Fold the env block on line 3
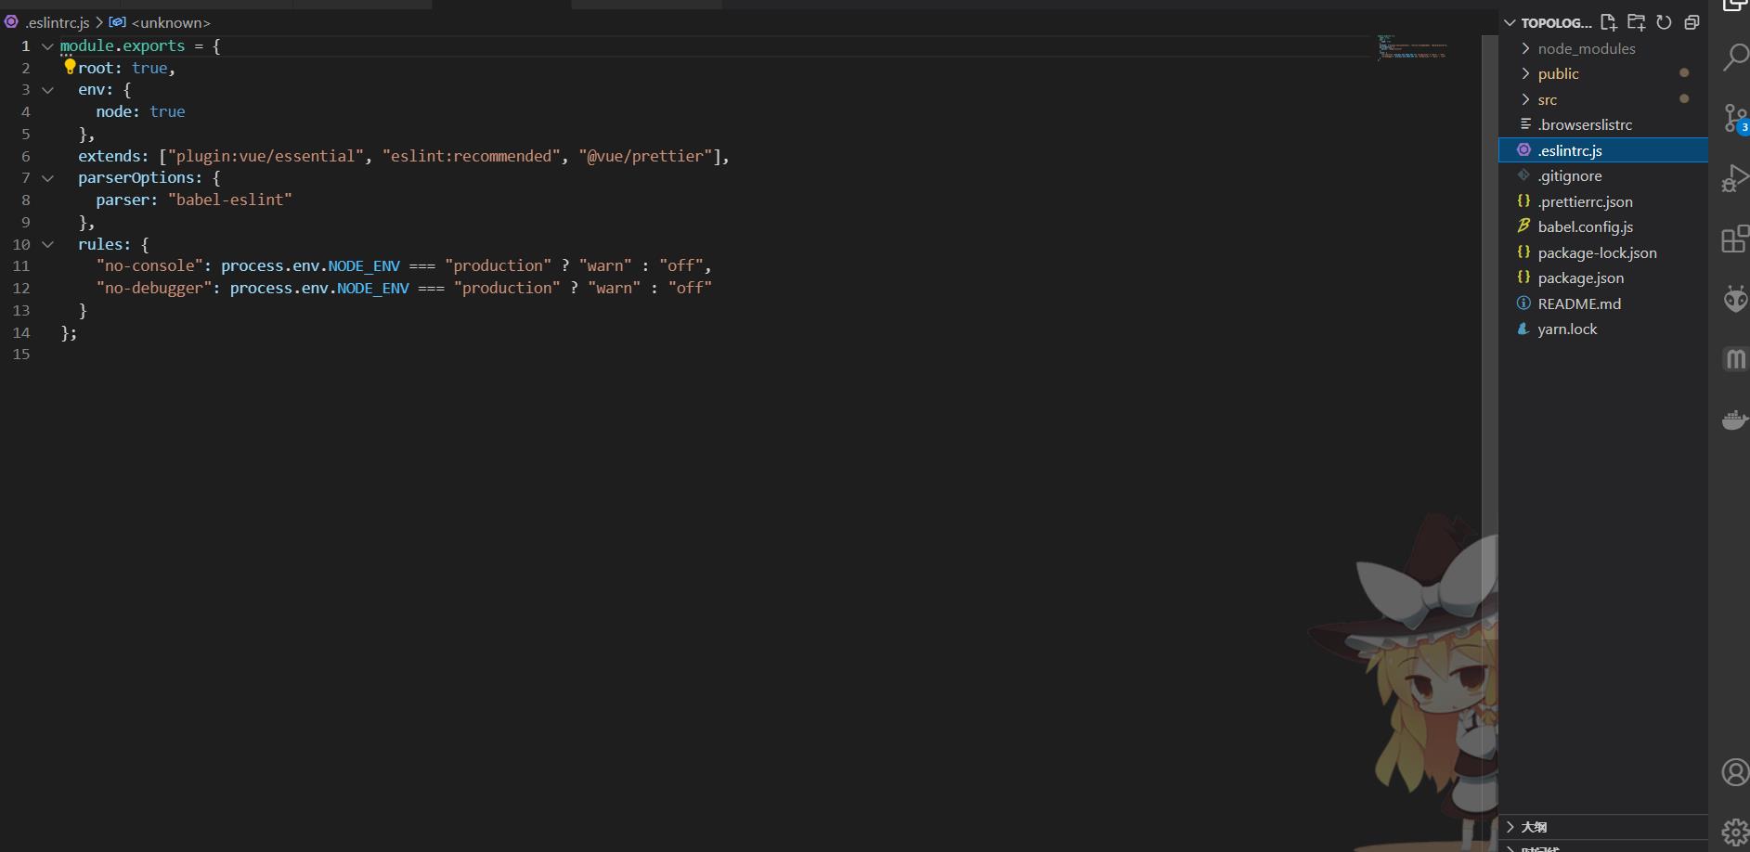 [47, 89]
